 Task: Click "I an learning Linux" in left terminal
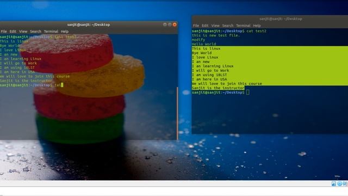click(21, 59)
